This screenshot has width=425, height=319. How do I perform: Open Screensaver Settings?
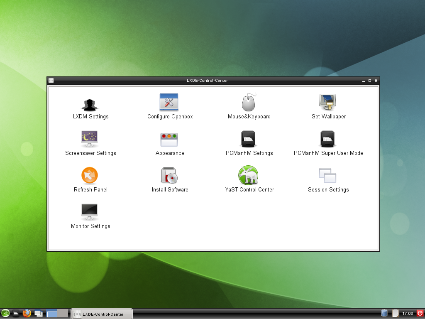click(x=90, y=139)
